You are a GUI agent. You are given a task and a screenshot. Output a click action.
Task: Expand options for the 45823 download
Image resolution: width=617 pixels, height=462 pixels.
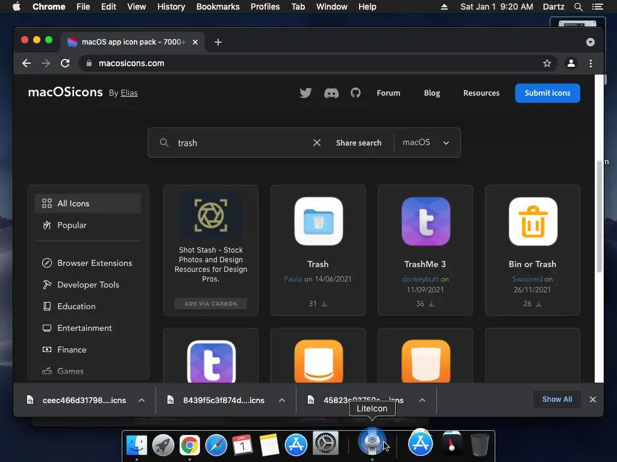pos(422,400)
